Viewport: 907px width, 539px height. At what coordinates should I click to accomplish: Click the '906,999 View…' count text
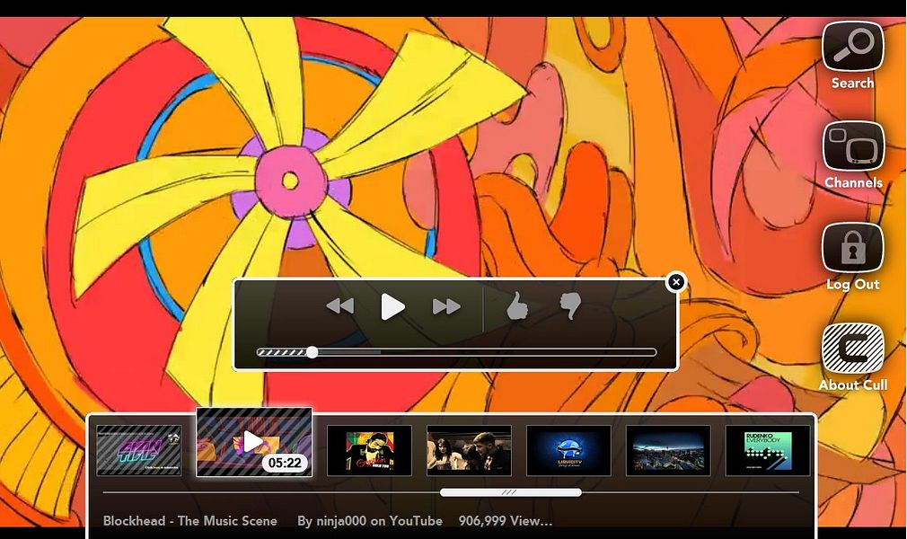coord(506,520)
